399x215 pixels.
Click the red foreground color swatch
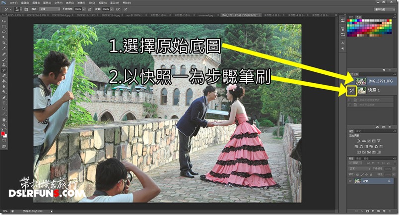click(3, 133)
